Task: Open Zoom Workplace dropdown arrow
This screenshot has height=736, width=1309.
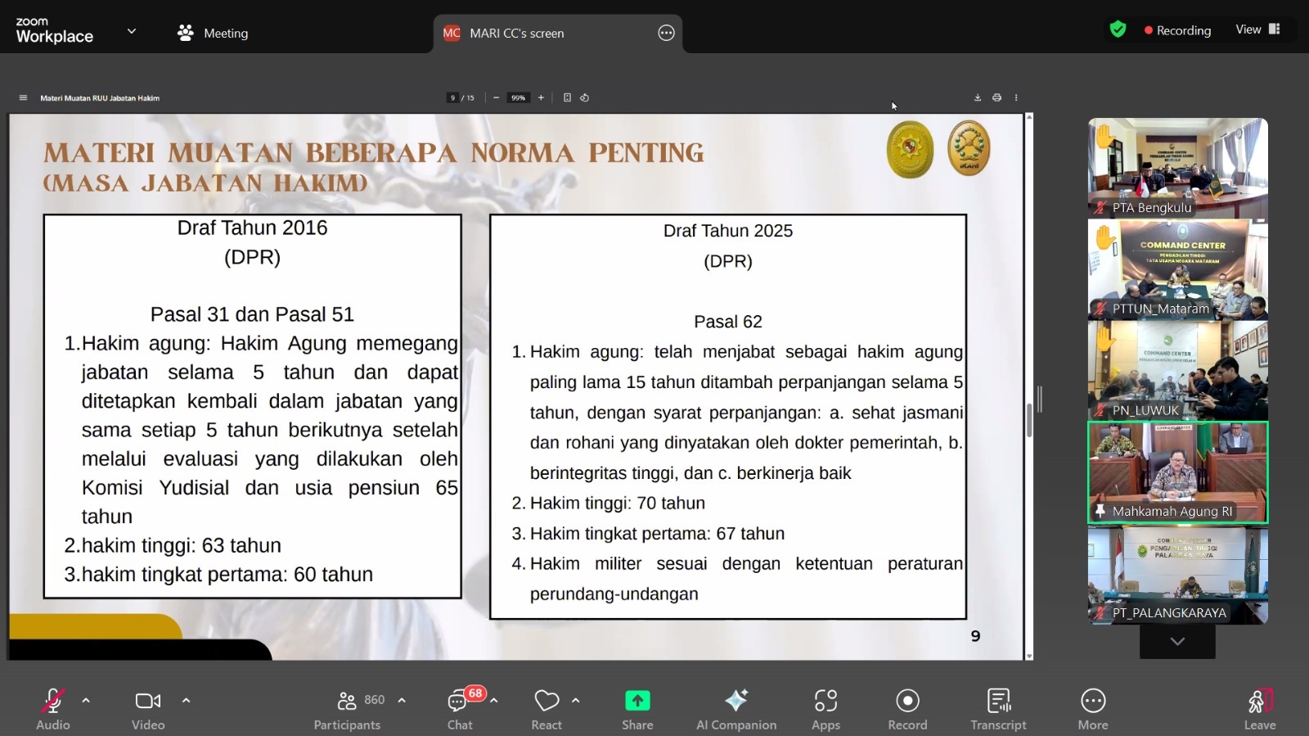Action: [x=132, y=32]
